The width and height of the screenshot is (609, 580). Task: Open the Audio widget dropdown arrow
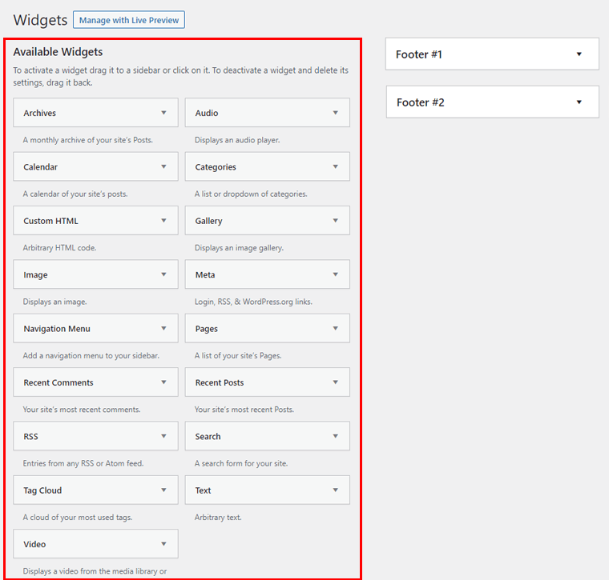(x=335, y=113)
